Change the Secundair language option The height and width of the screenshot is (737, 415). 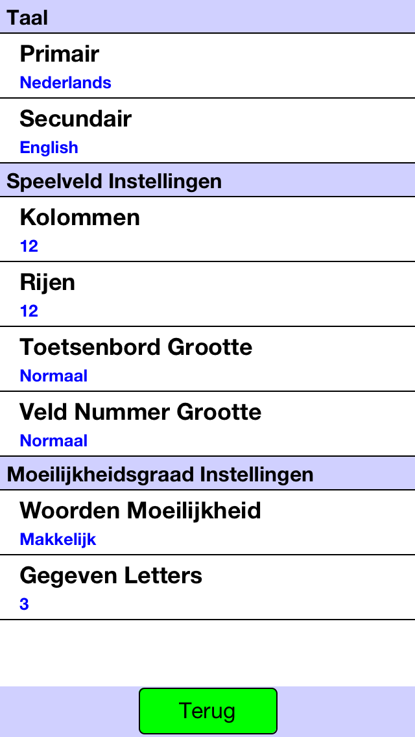pyautogui.click(x=207, y=130)
